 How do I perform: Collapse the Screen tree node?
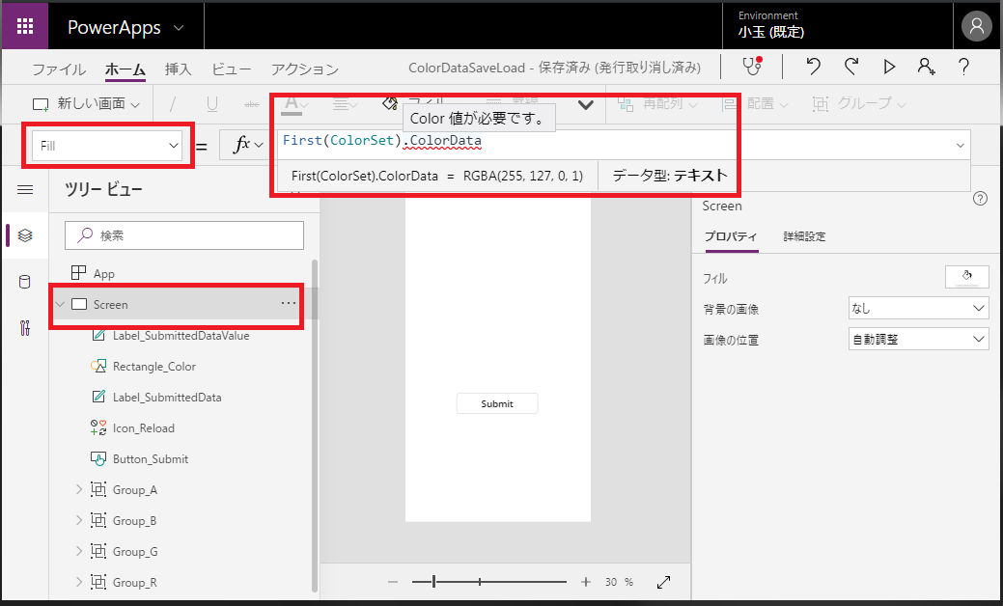[60, 304]
